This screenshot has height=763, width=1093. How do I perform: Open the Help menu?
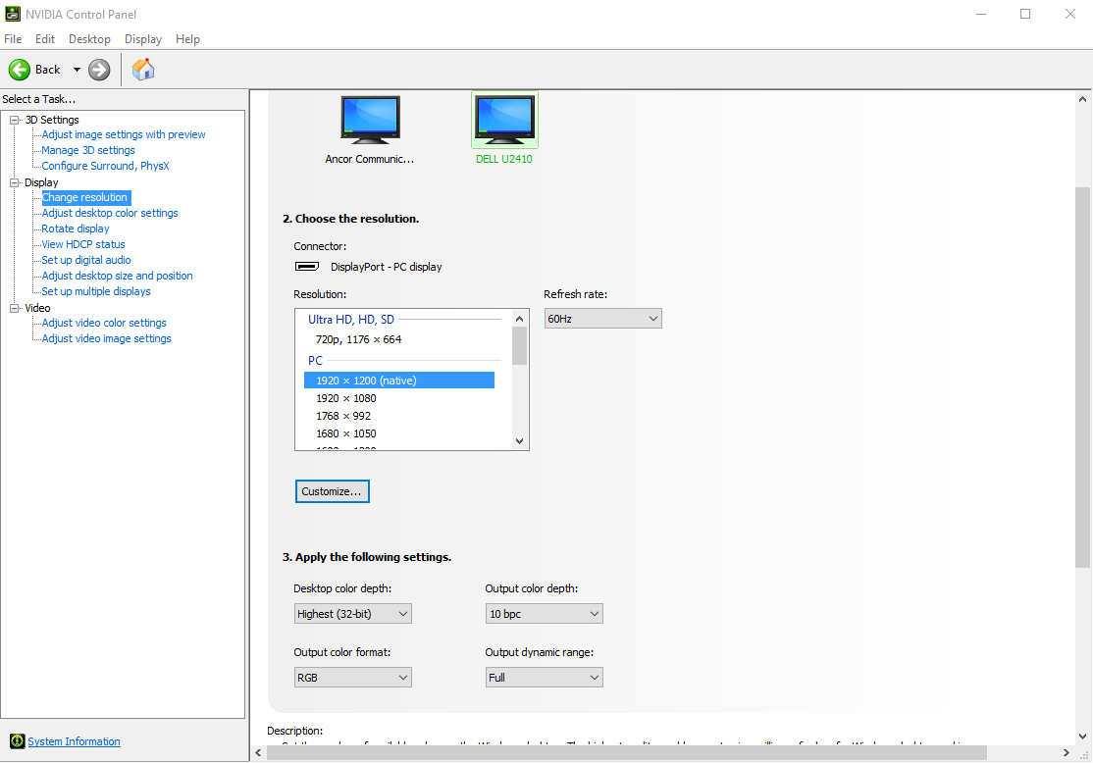click(x=187, y=39)
